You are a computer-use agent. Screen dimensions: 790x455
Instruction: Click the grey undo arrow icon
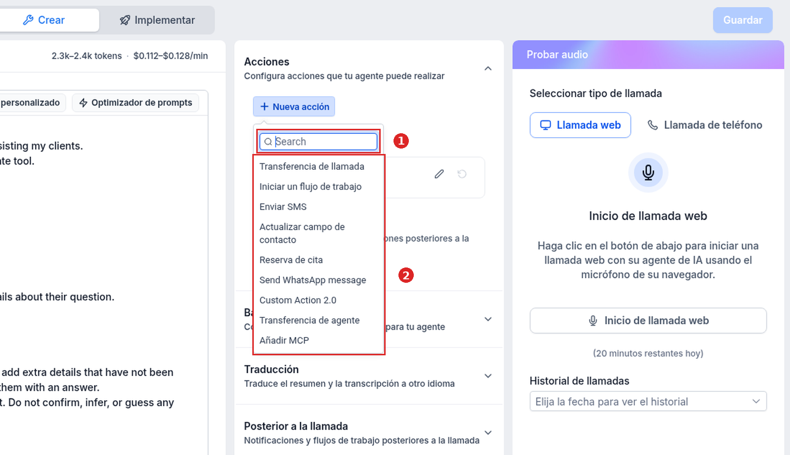coord(462,174)
